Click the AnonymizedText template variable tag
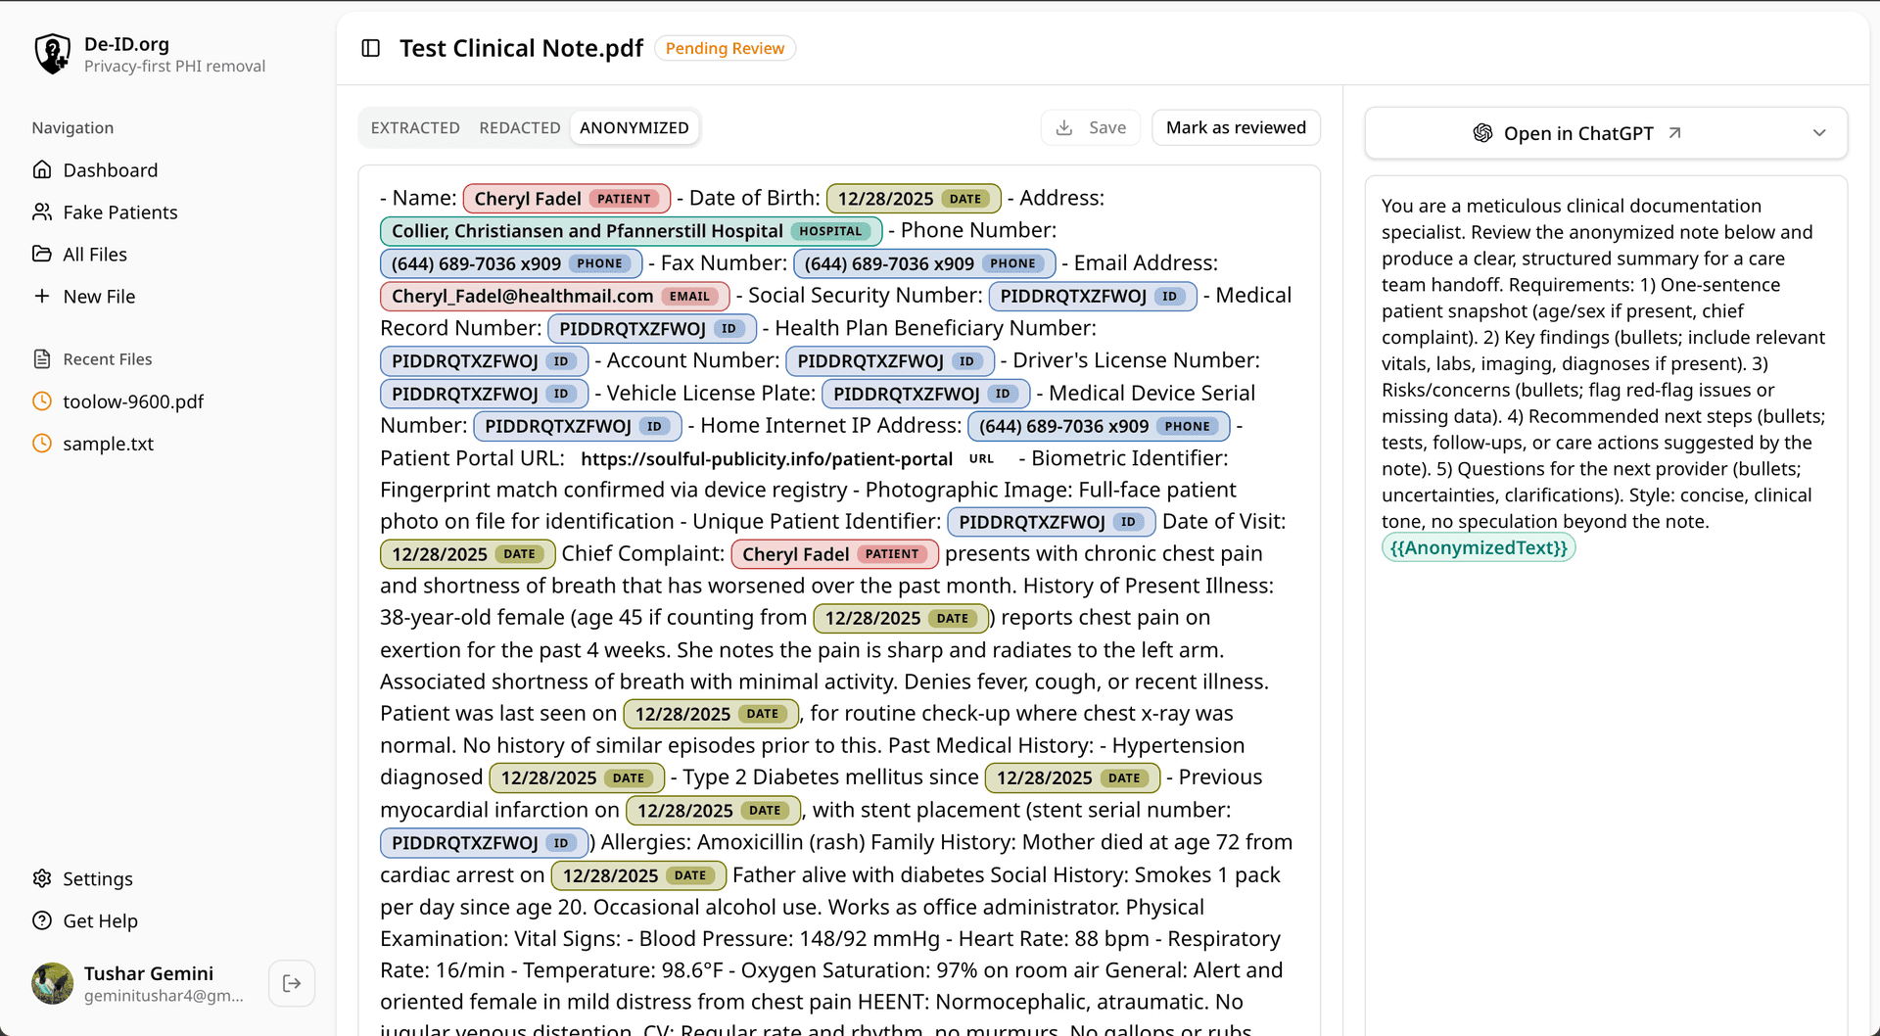1880x1036 pixels. click(x=1479, y=547)
